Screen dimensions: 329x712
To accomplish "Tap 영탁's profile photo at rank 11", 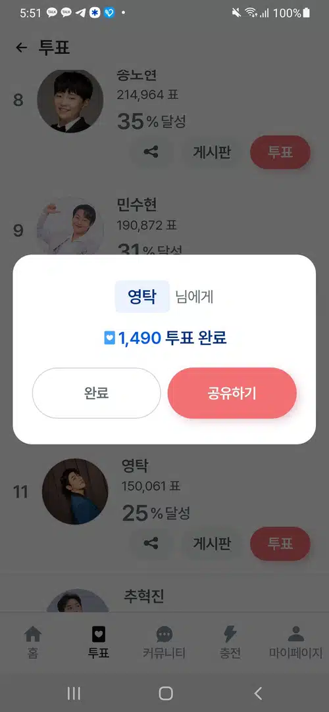I will 75,492.
